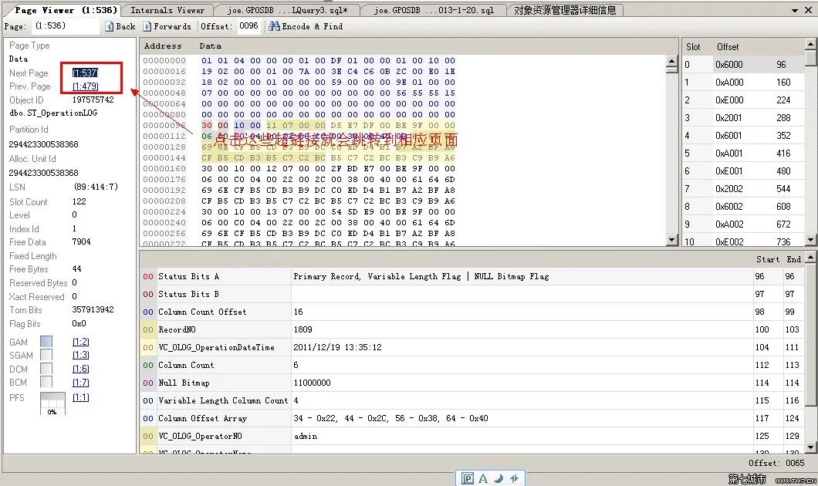This screenshot has height=486, width=818.
Task: Follow the Next Page (1:537) link
Action: point(85,73)
